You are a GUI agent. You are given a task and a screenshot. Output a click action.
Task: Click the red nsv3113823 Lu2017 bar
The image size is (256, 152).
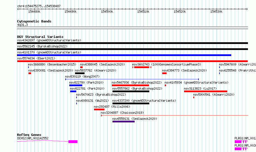[x=206, y=91]
